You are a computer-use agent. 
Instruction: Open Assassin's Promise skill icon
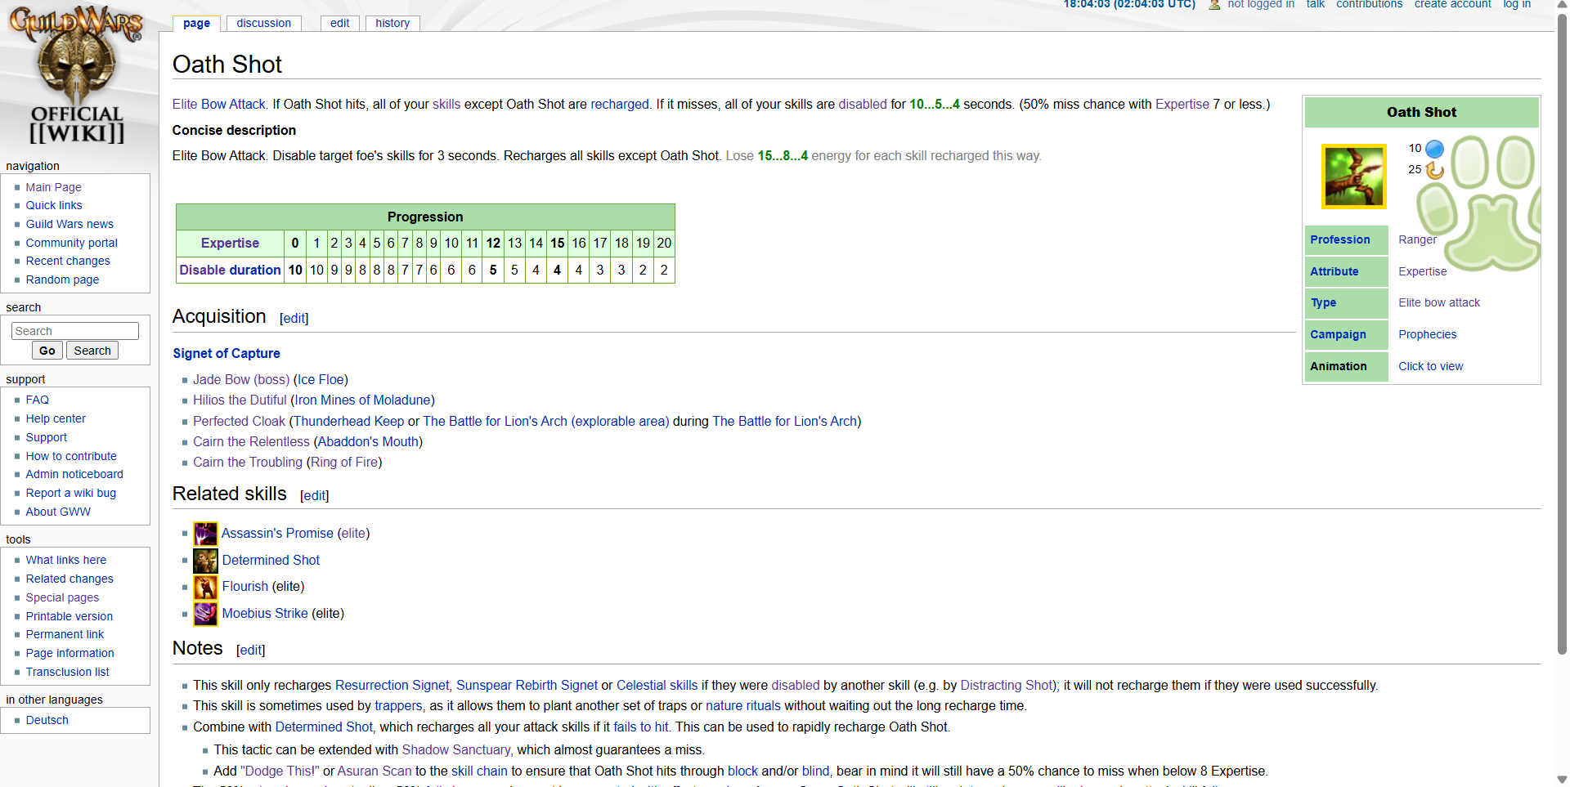tap(205, 534)
